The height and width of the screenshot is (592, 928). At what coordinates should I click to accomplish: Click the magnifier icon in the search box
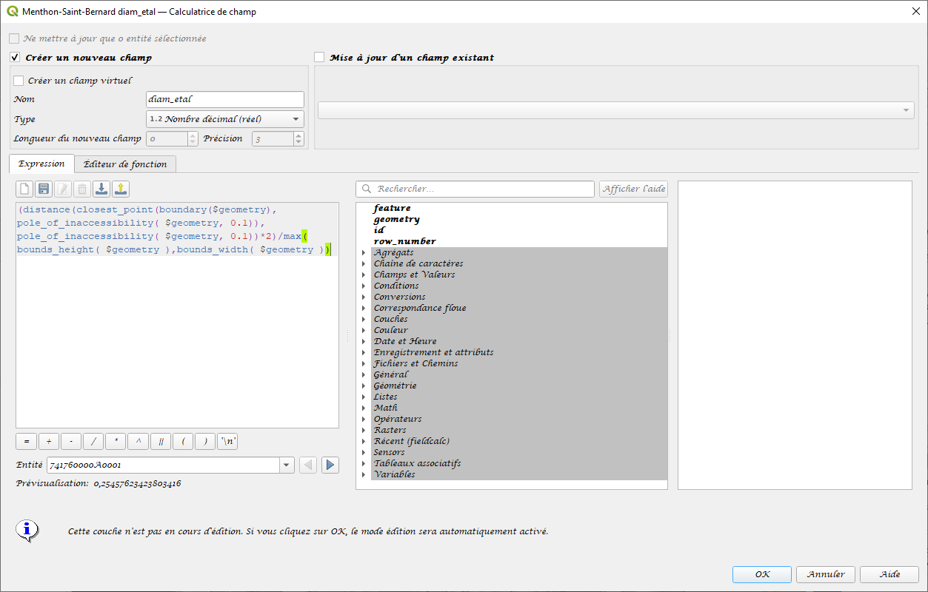(366, 189)
